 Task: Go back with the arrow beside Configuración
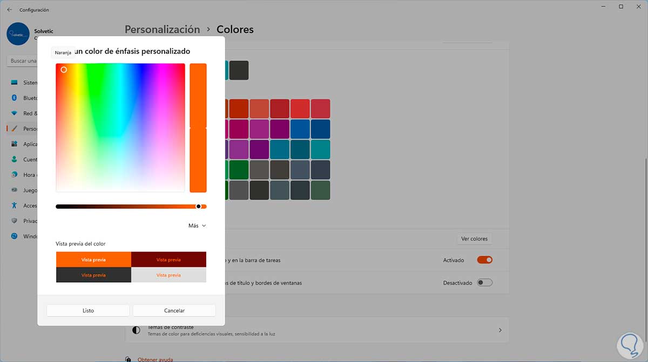coord(9,10)
